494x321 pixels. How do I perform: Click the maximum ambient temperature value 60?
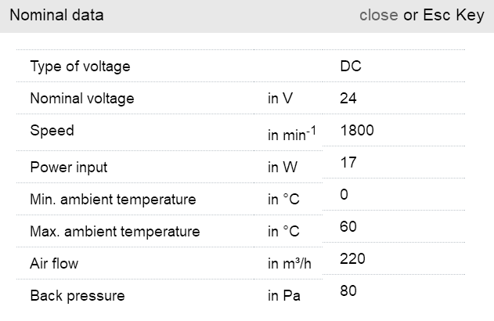(348, 226)
